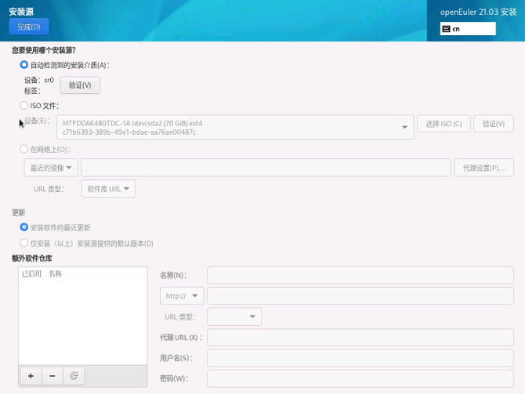
Task: Open the http:// protocol dropdown
Action: click(182, 296)
